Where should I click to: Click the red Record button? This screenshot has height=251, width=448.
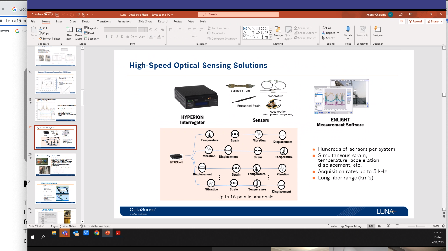[x=416, y=21]
